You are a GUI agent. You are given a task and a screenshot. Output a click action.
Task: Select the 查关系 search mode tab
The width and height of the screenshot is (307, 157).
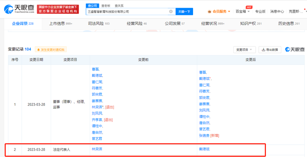[119, 6]
